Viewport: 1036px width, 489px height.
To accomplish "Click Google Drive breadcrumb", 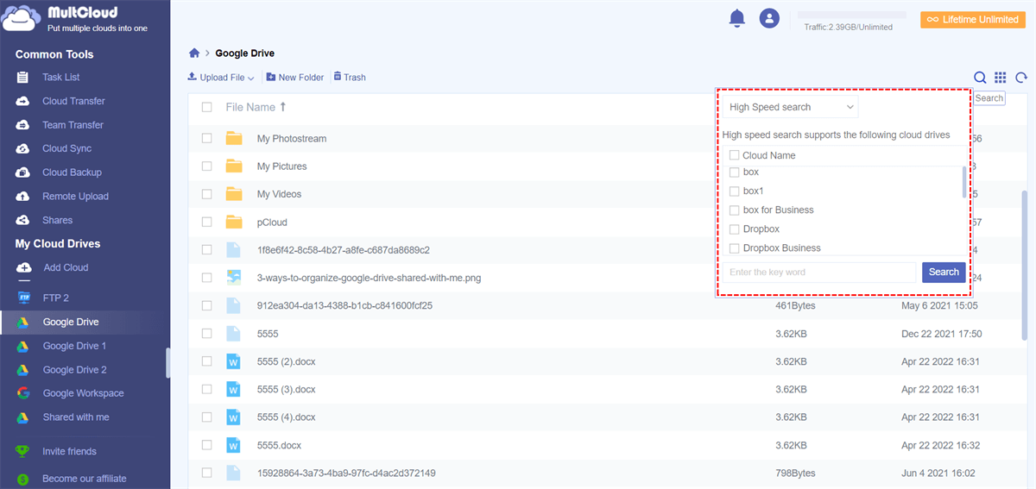I will click(245, 53).
